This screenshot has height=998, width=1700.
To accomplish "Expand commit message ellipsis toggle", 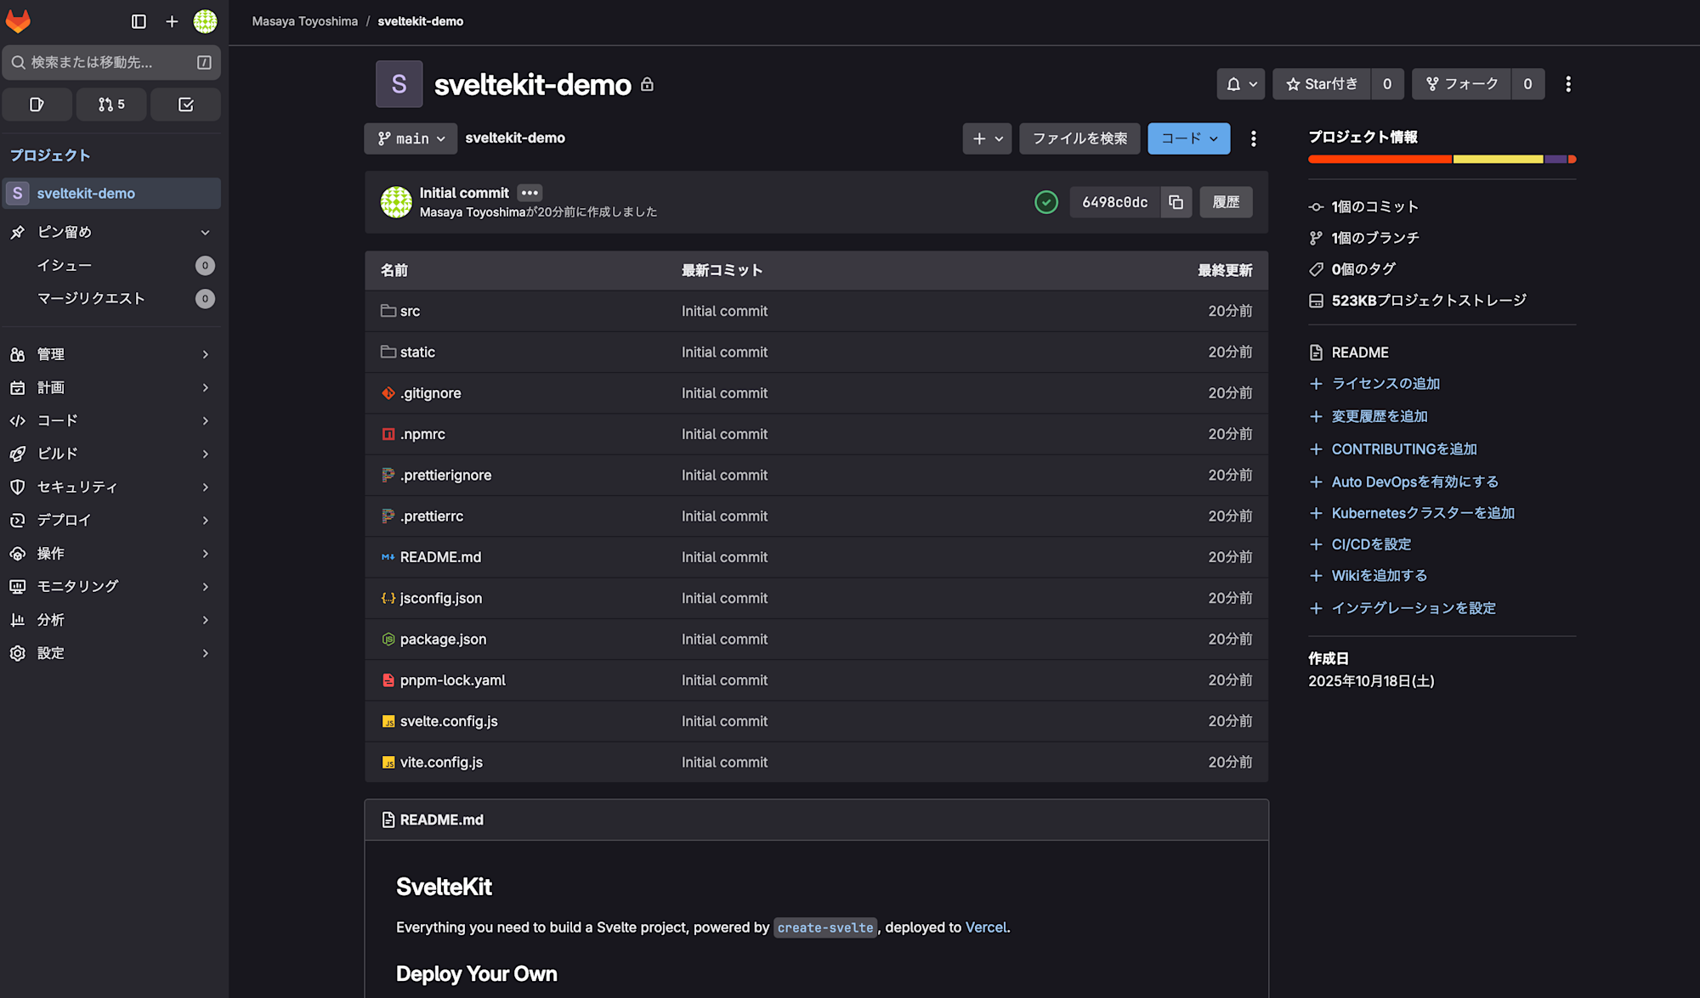I will pos(530,193).
